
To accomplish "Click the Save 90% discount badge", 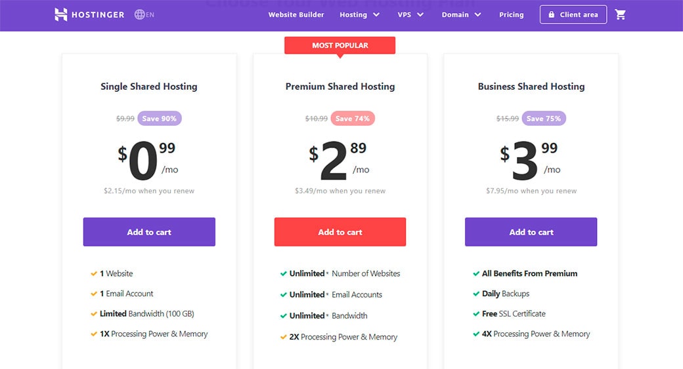I will [x=160, y=119].
